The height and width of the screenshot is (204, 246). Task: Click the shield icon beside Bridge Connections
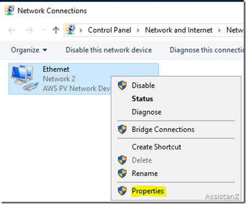(122, 130)
